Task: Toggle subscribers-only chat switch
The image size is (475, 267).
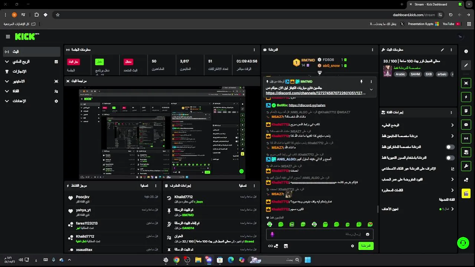Action: (450, 147)
